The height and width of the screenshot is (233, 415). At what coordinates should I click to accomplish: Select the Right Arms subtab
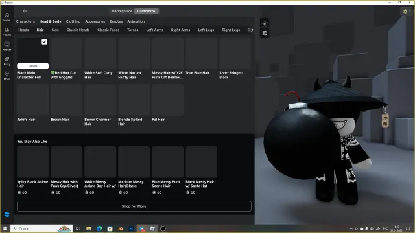[180, 30]
